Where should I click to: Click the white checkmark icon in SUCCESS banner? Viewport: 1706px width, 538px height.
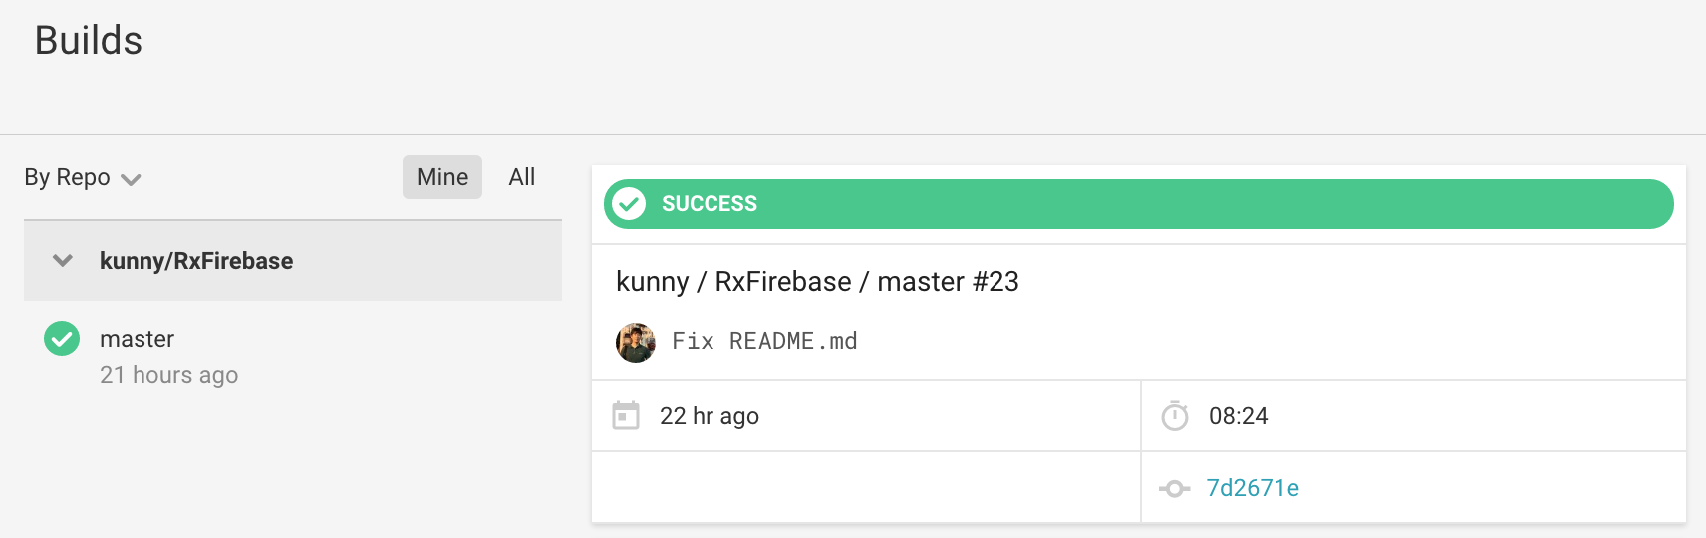[629, 204]
